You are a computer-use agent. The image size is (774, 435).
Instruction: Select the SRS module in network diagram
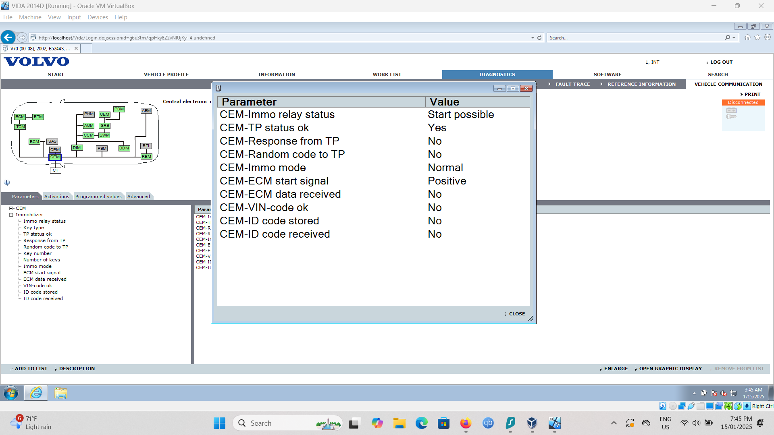(105, 126)
